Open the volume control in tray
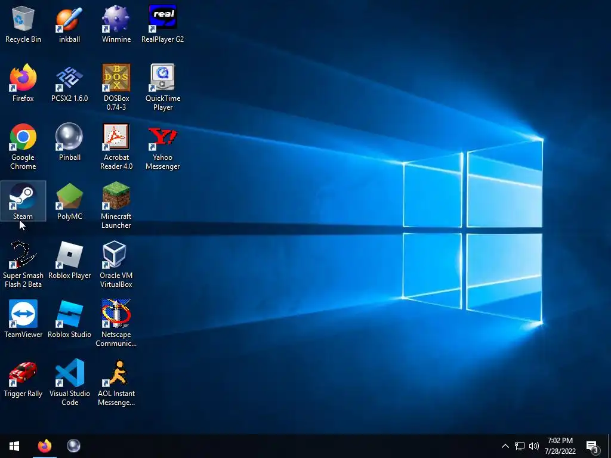 tap(534, 446)
